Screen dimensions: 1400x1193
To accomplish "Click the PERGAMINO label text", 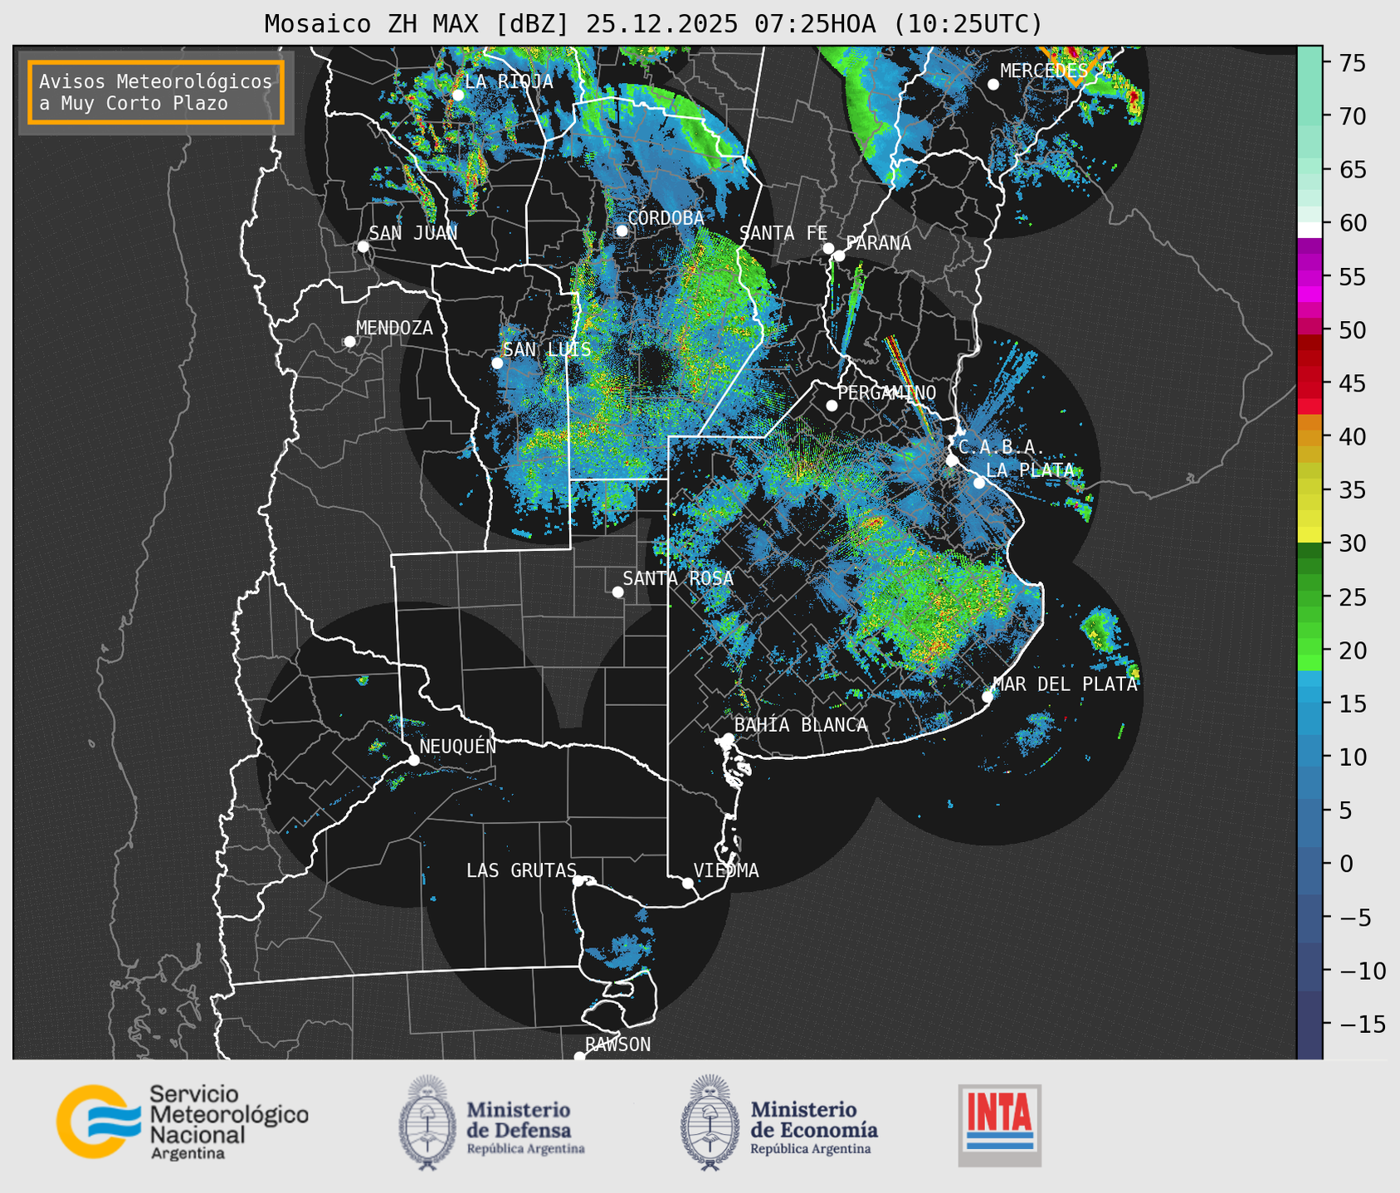I will pos(887,392).
